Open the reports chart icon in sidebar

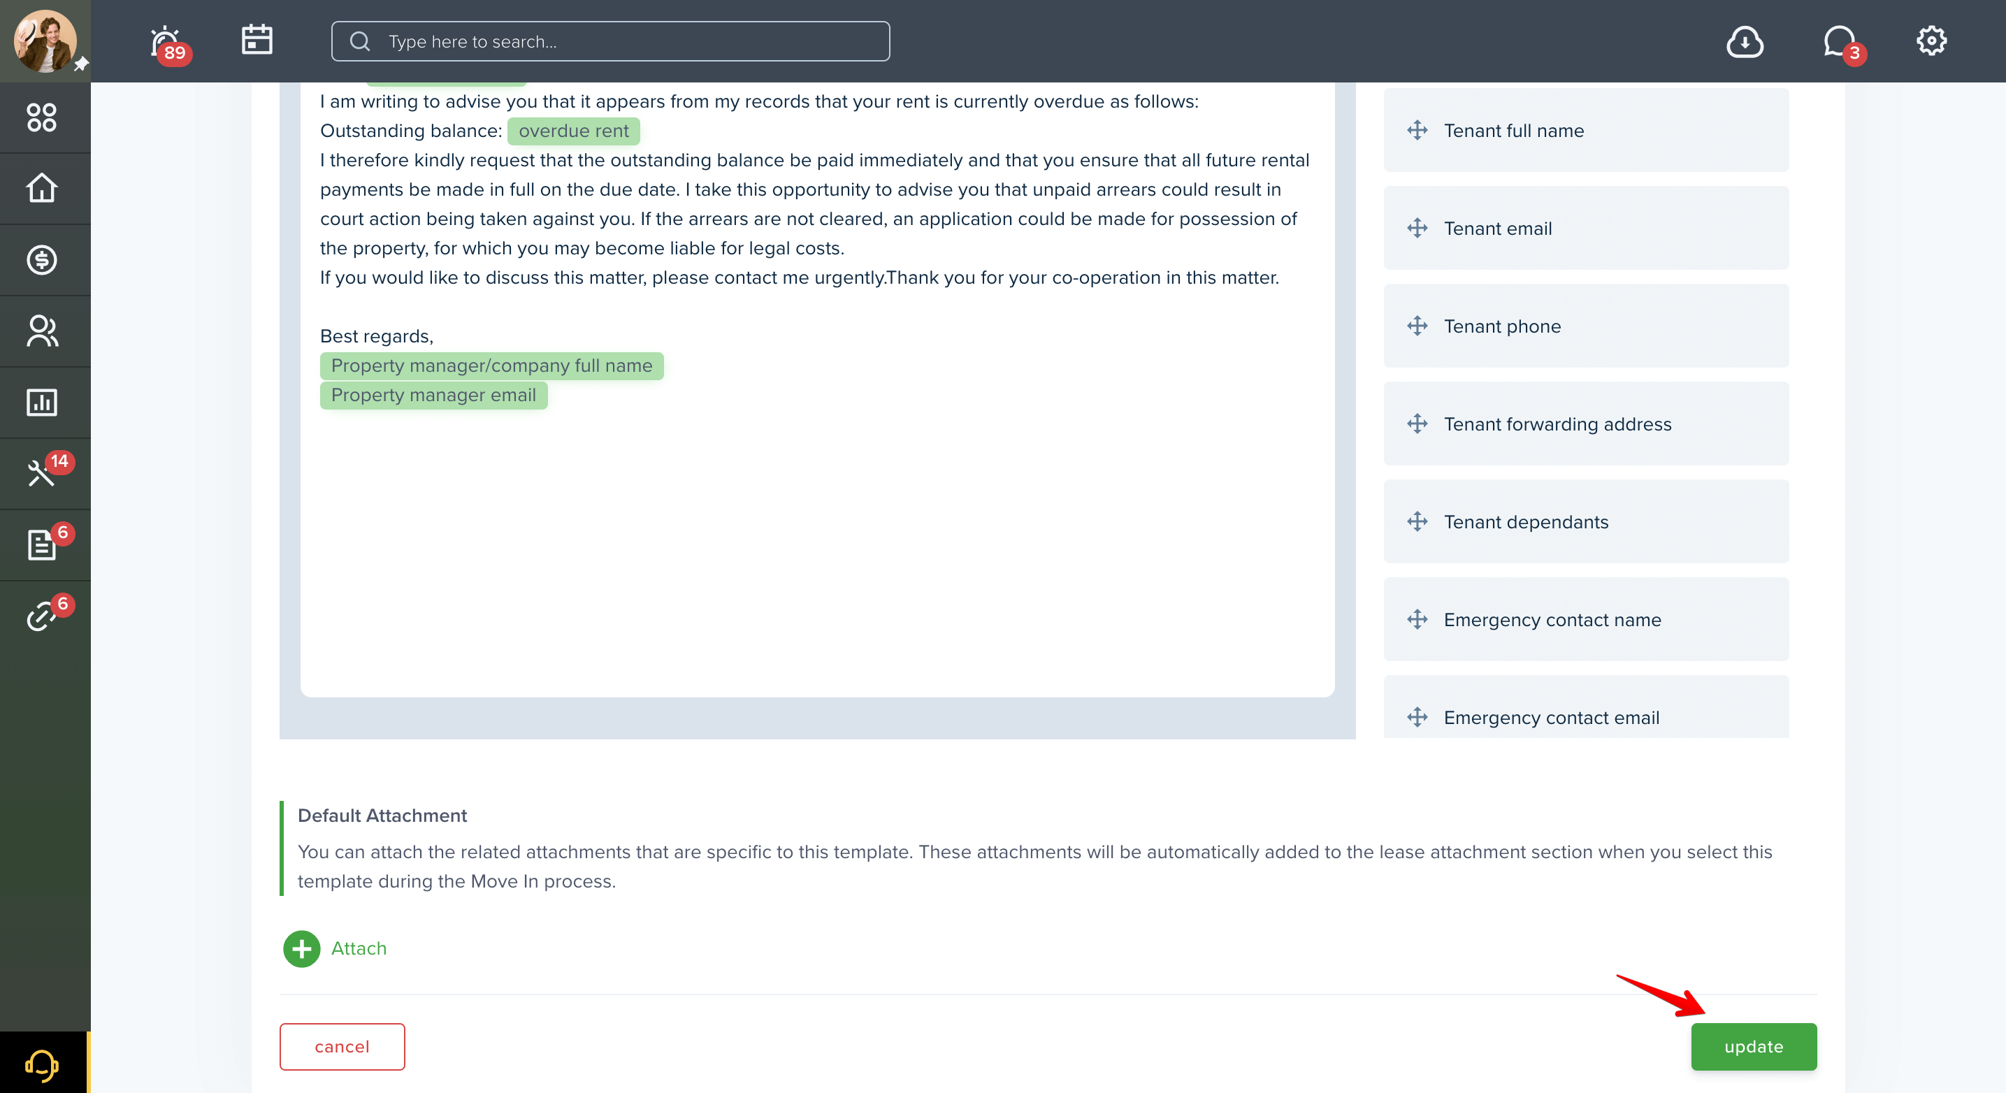click(x=41, y=403)
